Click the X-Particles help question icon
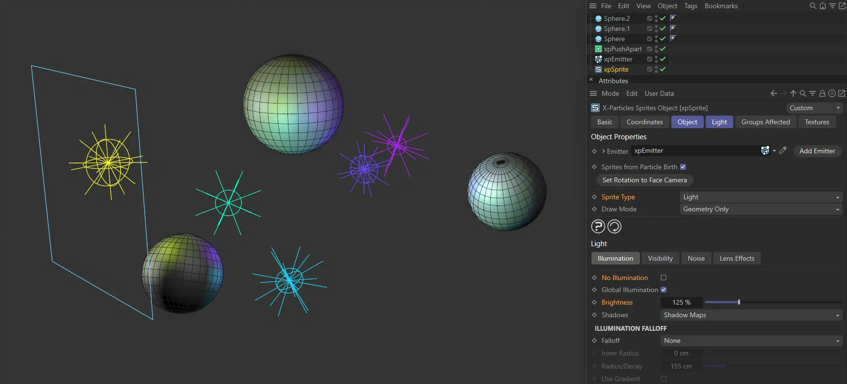847x384 pixels. (598, 226)
